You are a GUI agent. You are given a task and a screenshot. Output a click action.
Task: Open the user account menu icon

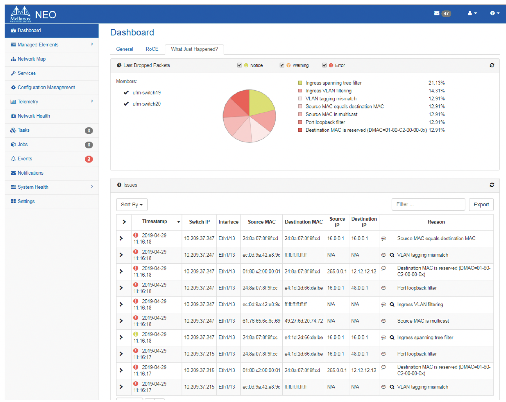[x=470, y=13]
